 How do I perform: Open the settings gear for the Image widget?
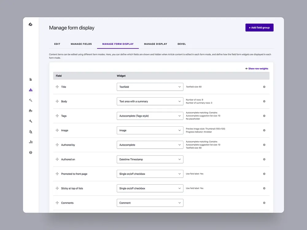264,130
